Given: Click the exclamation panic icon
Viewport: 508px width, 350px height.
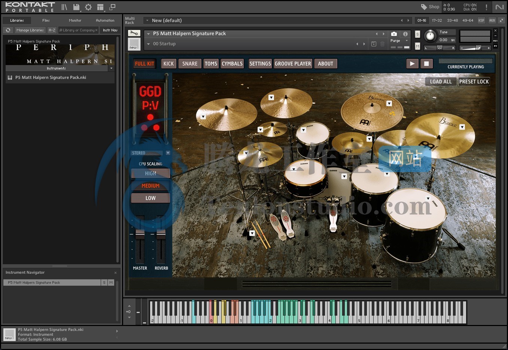Looking at the screenshot, I should 486,7.
